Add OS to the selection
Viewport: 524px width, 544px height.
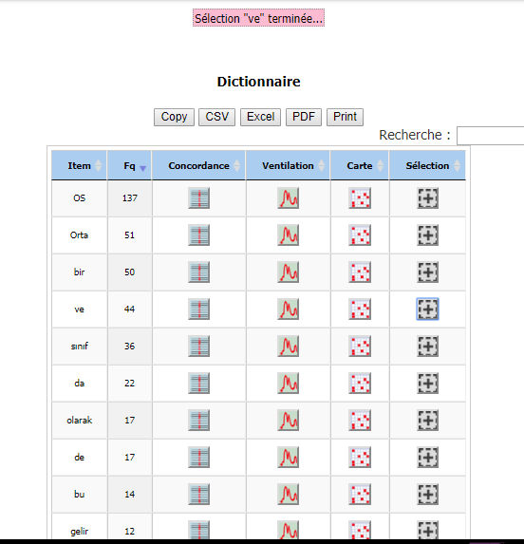coord(427,198)
